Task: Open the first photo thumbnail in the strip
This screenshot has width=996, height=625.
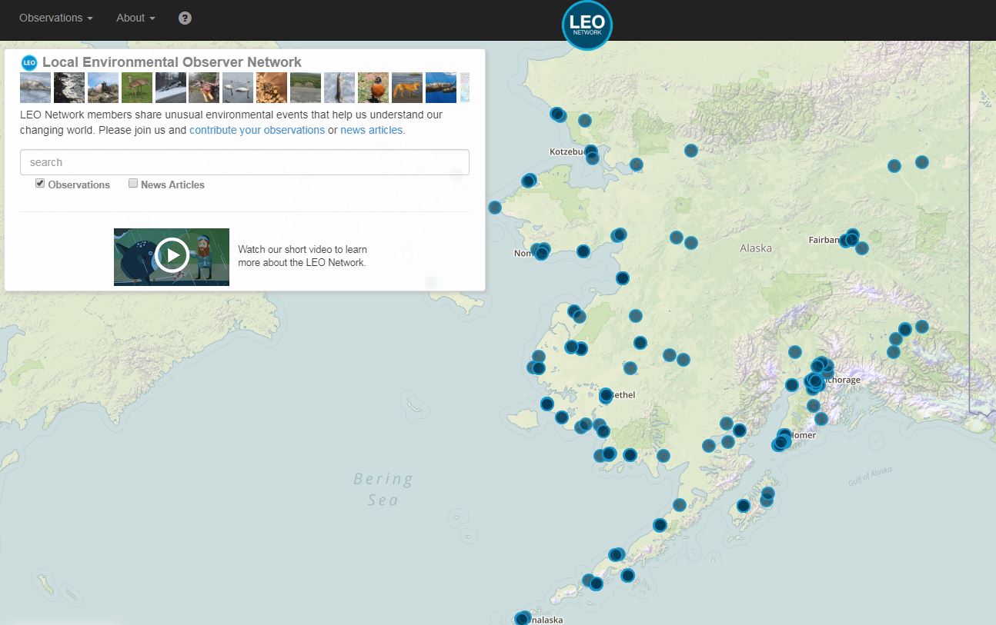Action: click(35, 87)
